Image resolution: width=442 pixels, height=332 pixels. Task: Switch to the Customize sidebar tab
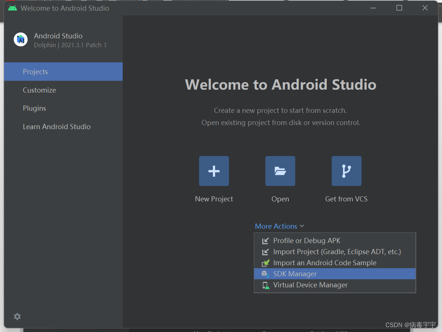tap(63, 90)
